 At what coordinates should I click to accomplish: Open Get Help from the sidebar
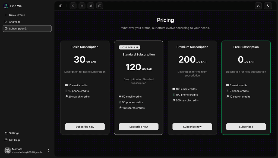(14, 140)
